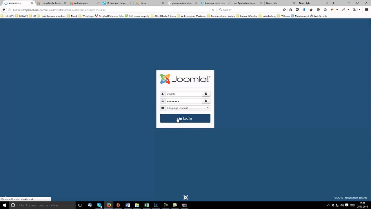Show hidden system tray icons

328,205
